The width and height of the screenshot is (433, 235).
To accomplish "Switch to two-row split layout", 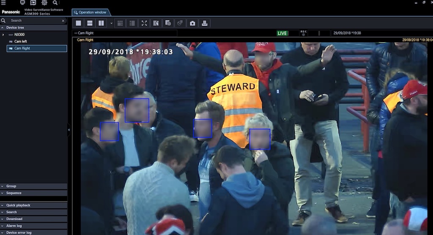I will (x=90, y=23).
